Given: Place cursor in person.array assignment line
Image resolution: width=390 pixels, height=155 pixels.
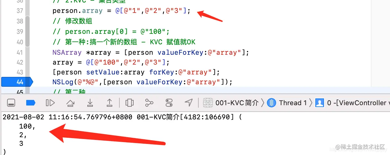Looking at the screenshot, I should click(x=122, y=11).
